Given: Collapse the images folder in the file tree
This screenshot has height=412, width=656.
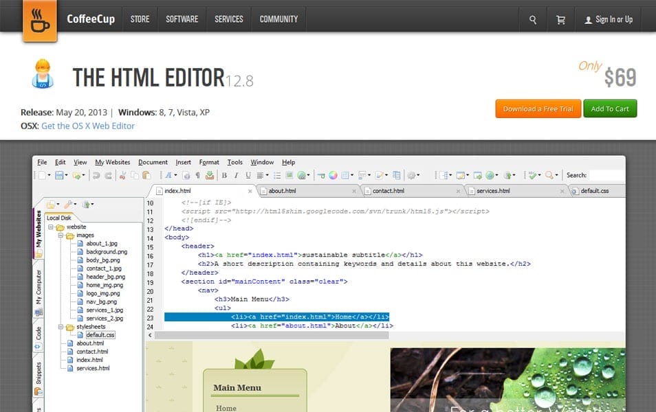Looking at the screenshot, I should pyautogui.click(x=61, y=236).
